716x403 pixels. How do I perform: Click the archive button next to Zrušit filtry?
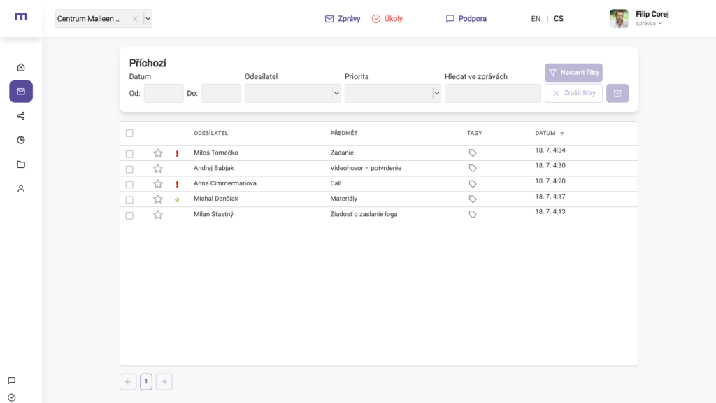[x=617, y=93]
